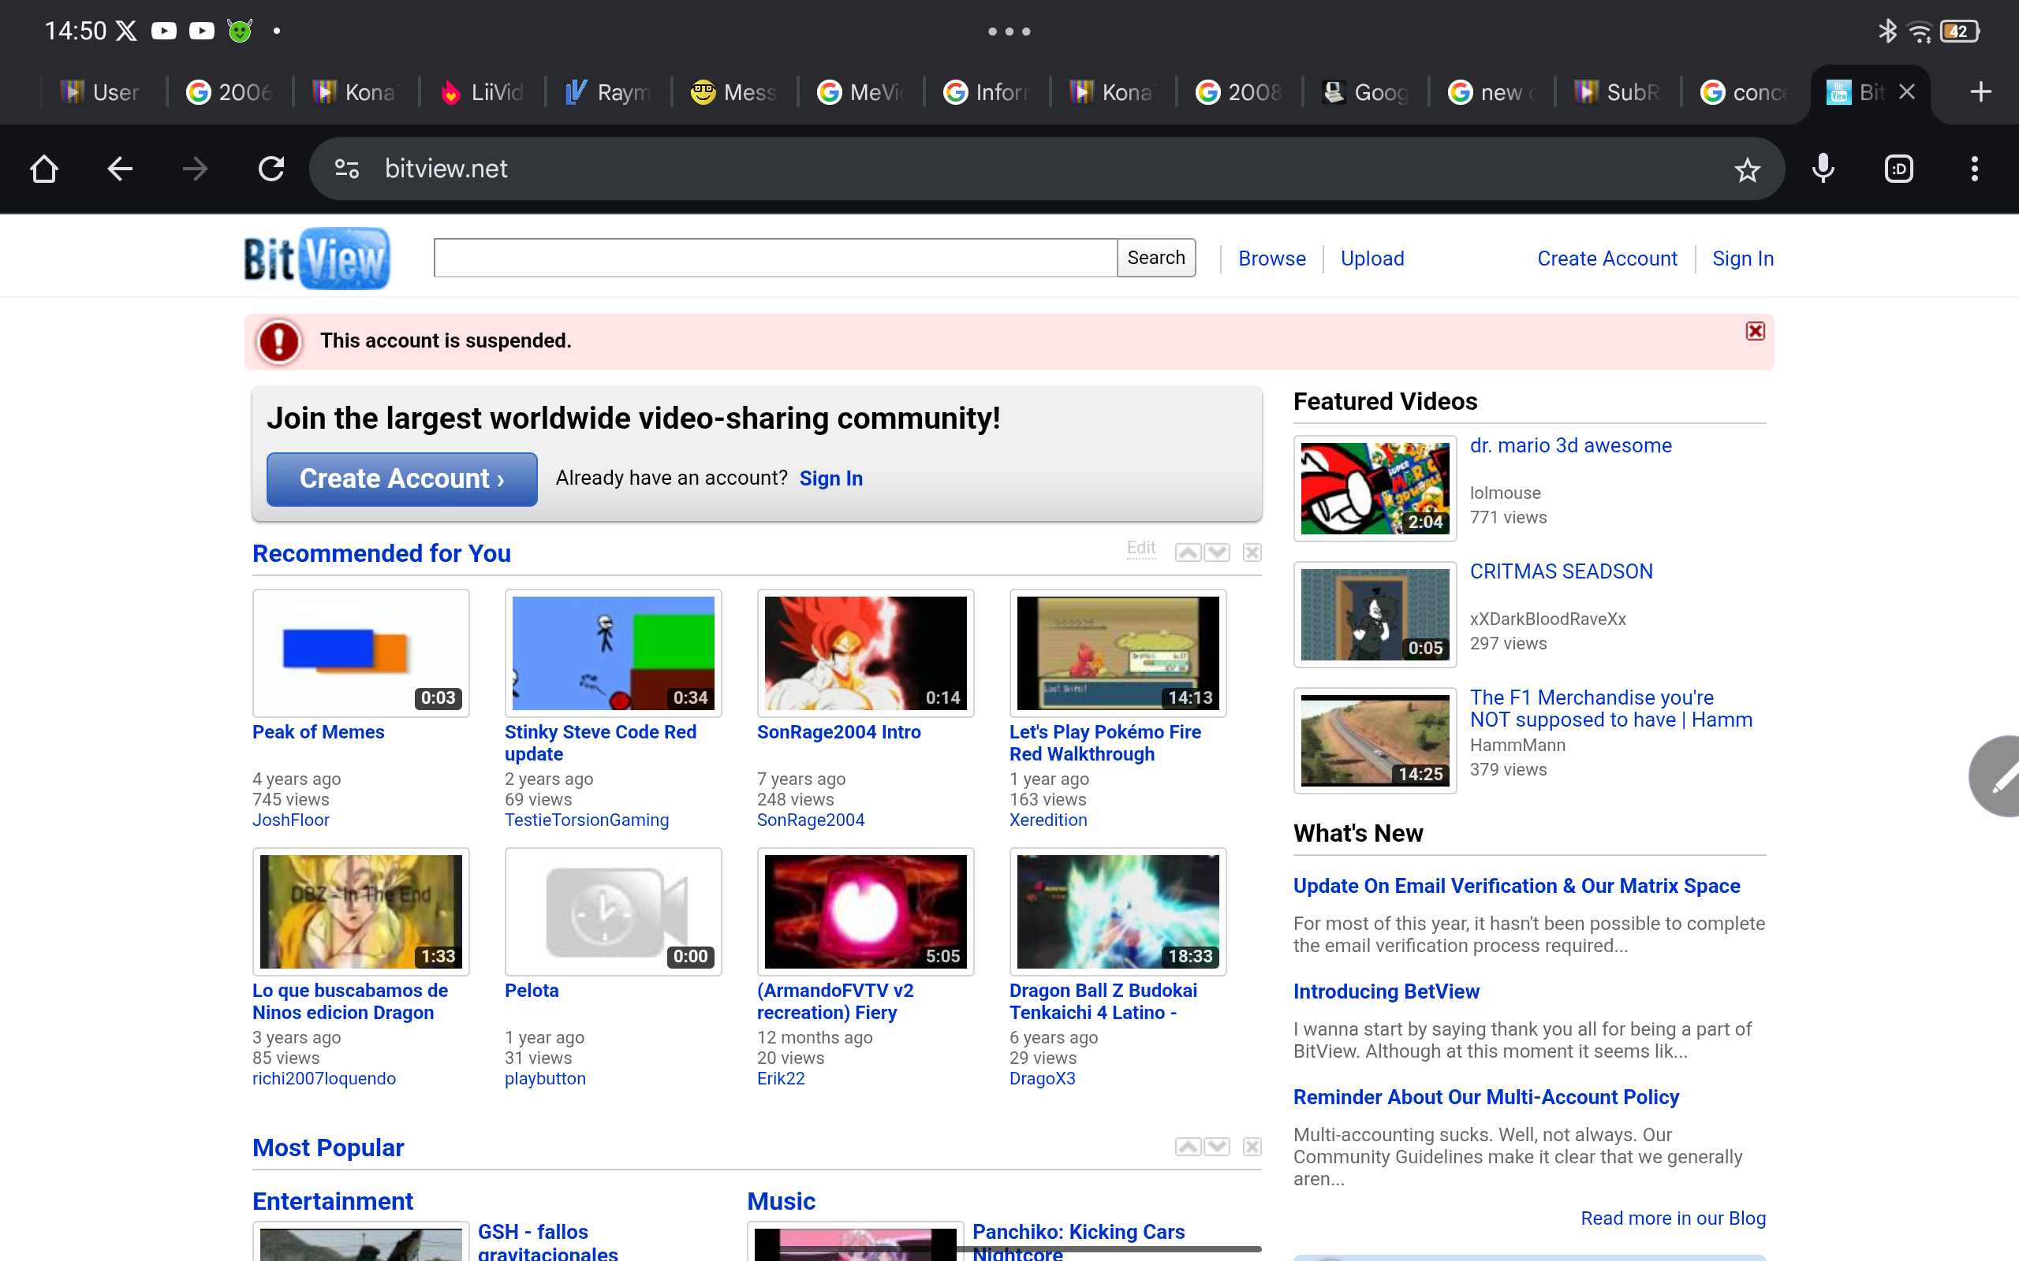Click Edit next to Recommended for You

tap(1140, 548)
